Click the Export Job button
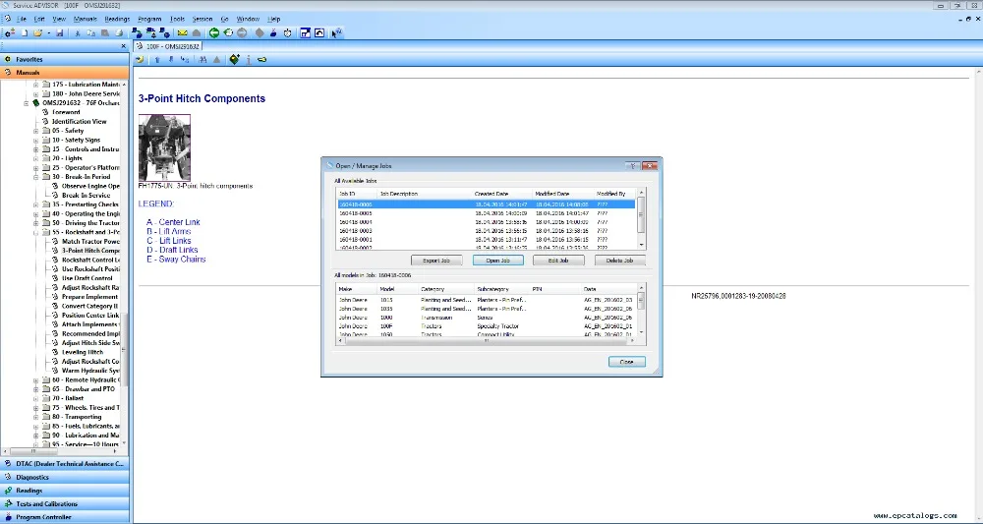Viewport: 983px width, 524px height. coord(437,261)
